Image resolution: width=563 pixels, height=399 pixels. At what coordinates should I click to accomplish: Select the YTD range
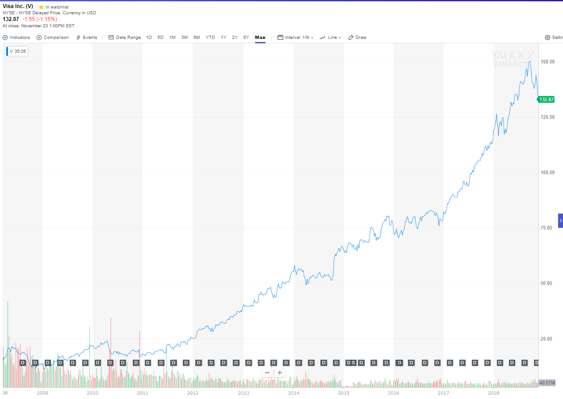point(210,38)
